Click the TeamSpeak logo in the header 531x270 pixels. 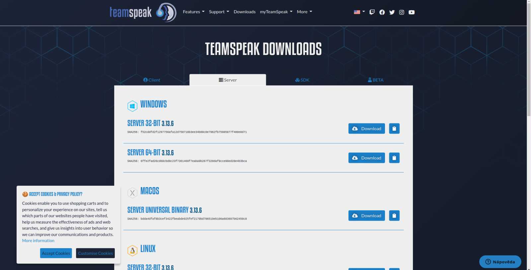point(143,12)
